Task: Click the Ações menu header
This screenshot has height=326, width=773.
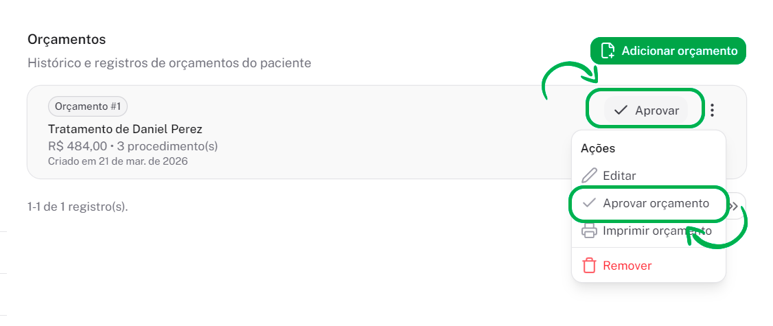Action: pos(598,148)
